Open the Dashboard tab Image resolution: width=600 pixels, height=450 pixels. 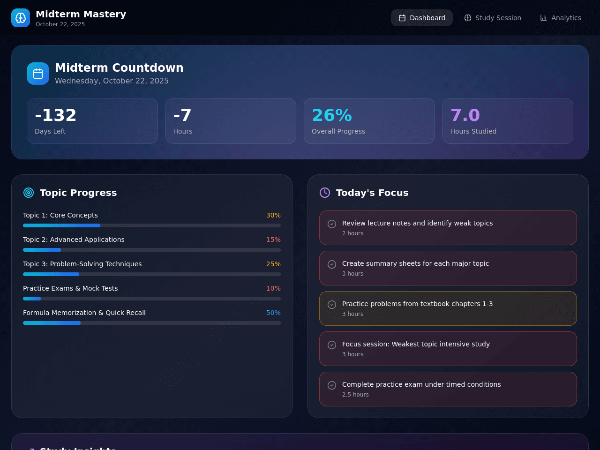pyautogui.click(x=422, y=18)
